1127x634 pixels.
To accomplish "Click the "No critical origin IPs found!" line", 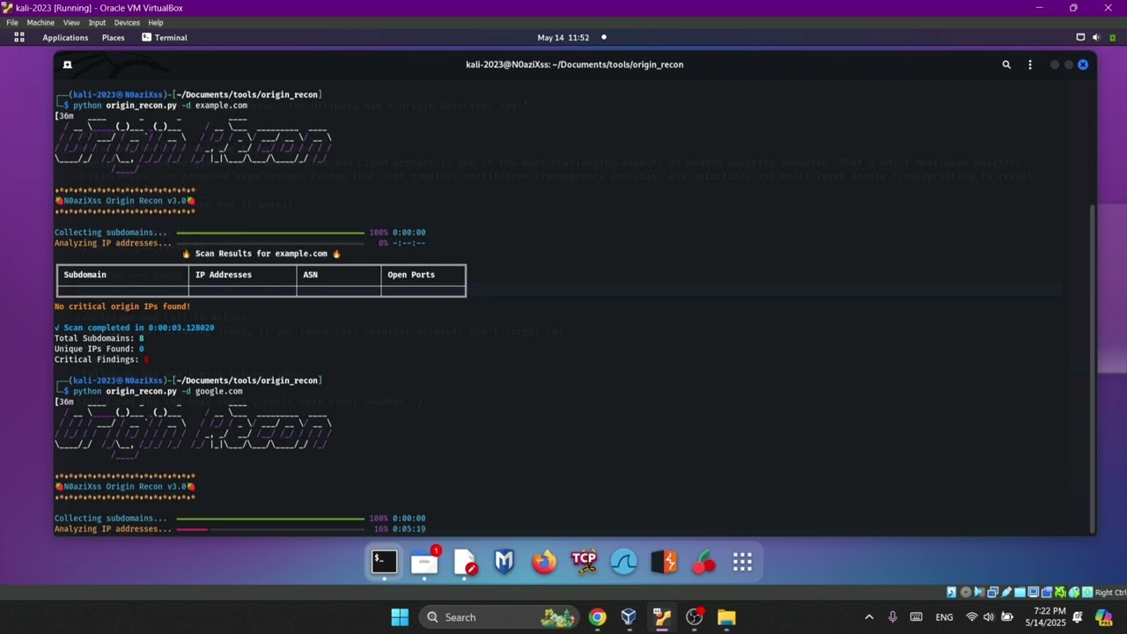I will click(x=122, y=306).
